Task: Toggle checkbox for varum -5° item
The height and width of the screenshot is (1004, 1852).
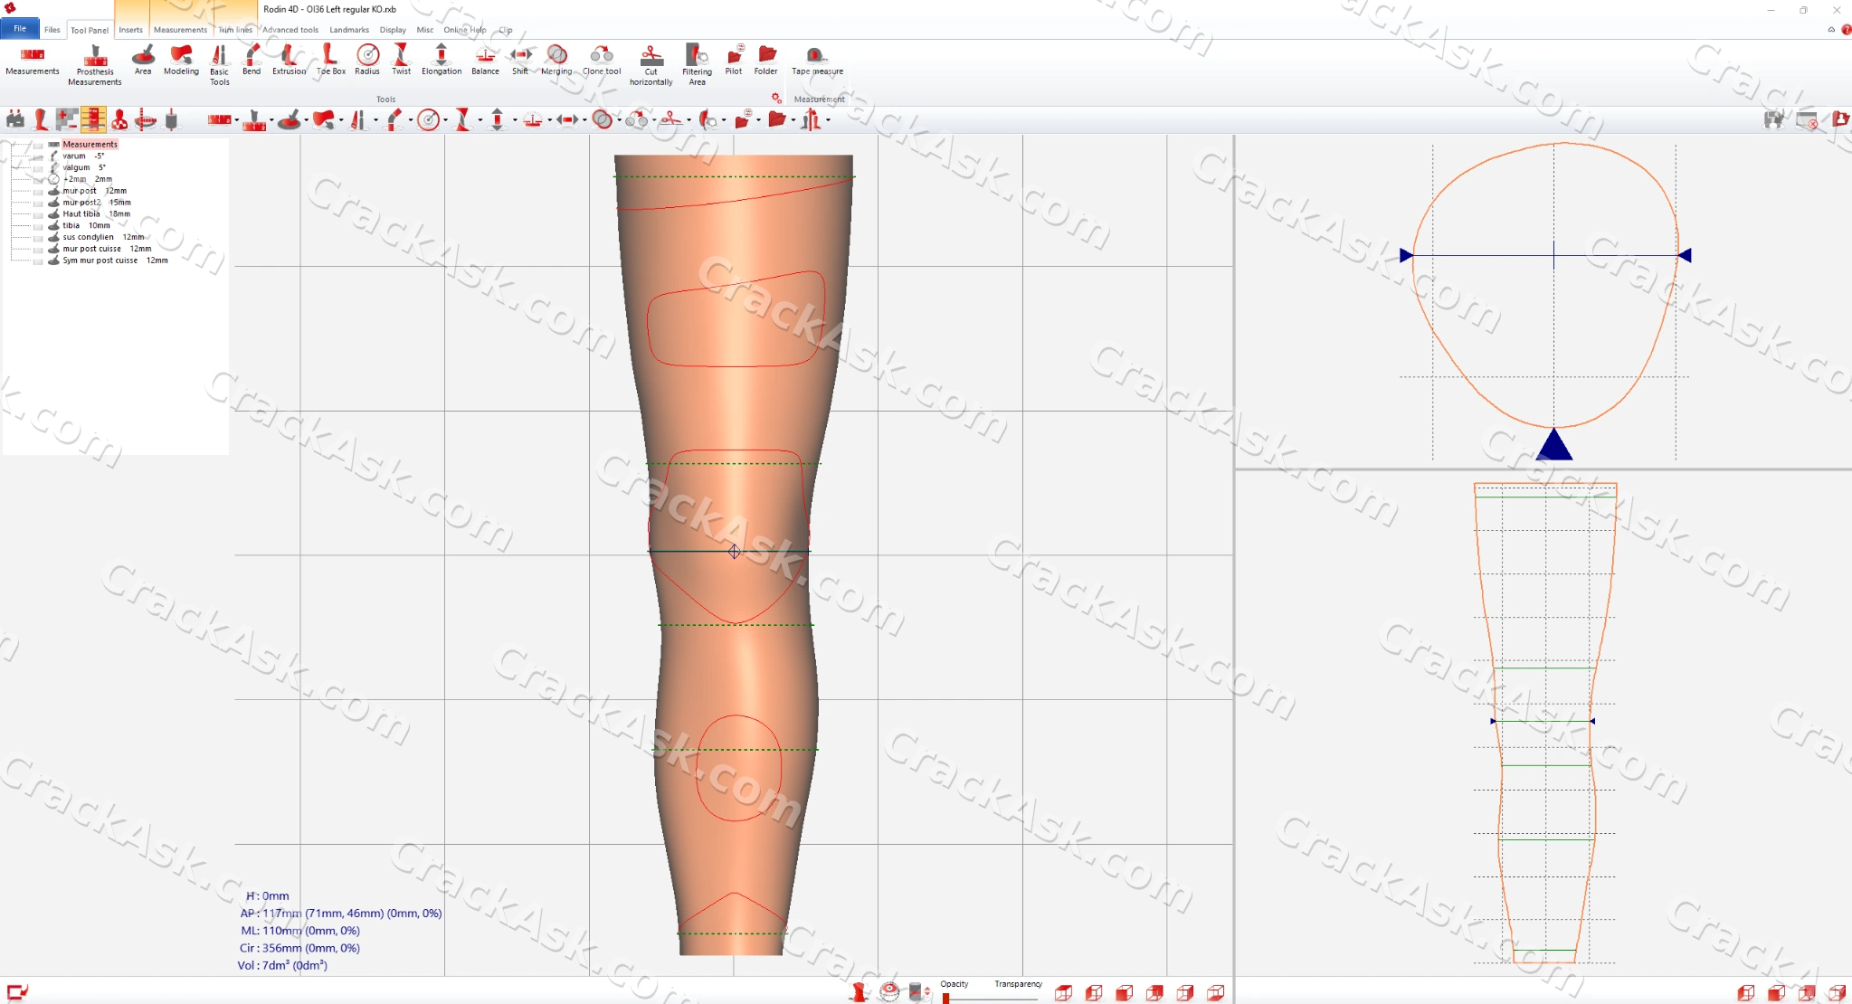Action: pyautogui.click(x=38, y=156)
